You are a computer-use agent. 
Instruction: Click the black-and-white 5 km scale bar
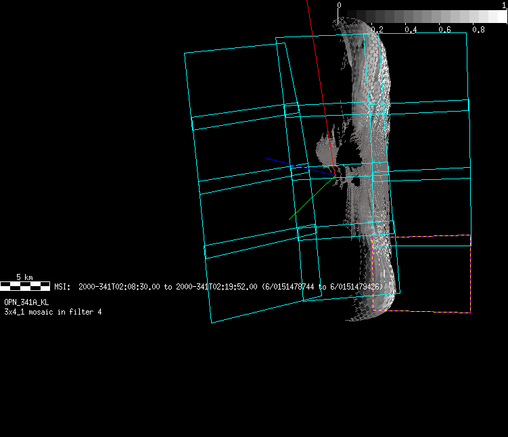pos(24,285)
